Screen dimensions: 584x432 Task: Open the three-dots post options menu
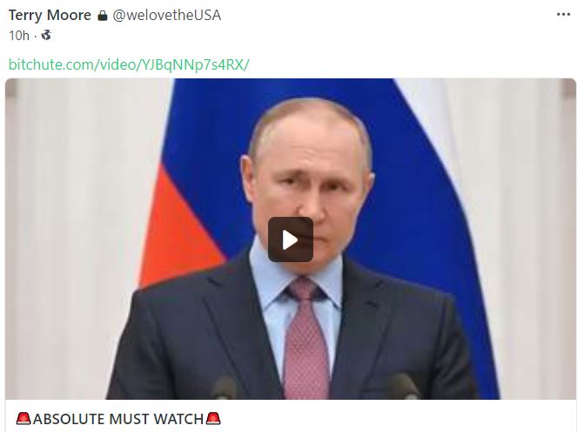(563, 15)
